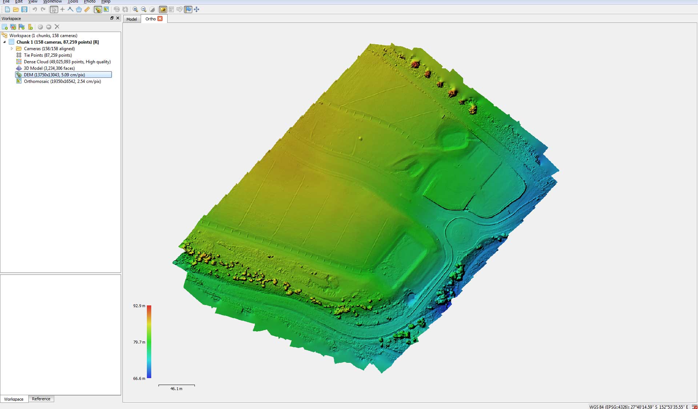The width and height of the screenshot is (698, 409).
Task: Switch to the Model tab
Action: pyautogui.click(x=132, y=19)
